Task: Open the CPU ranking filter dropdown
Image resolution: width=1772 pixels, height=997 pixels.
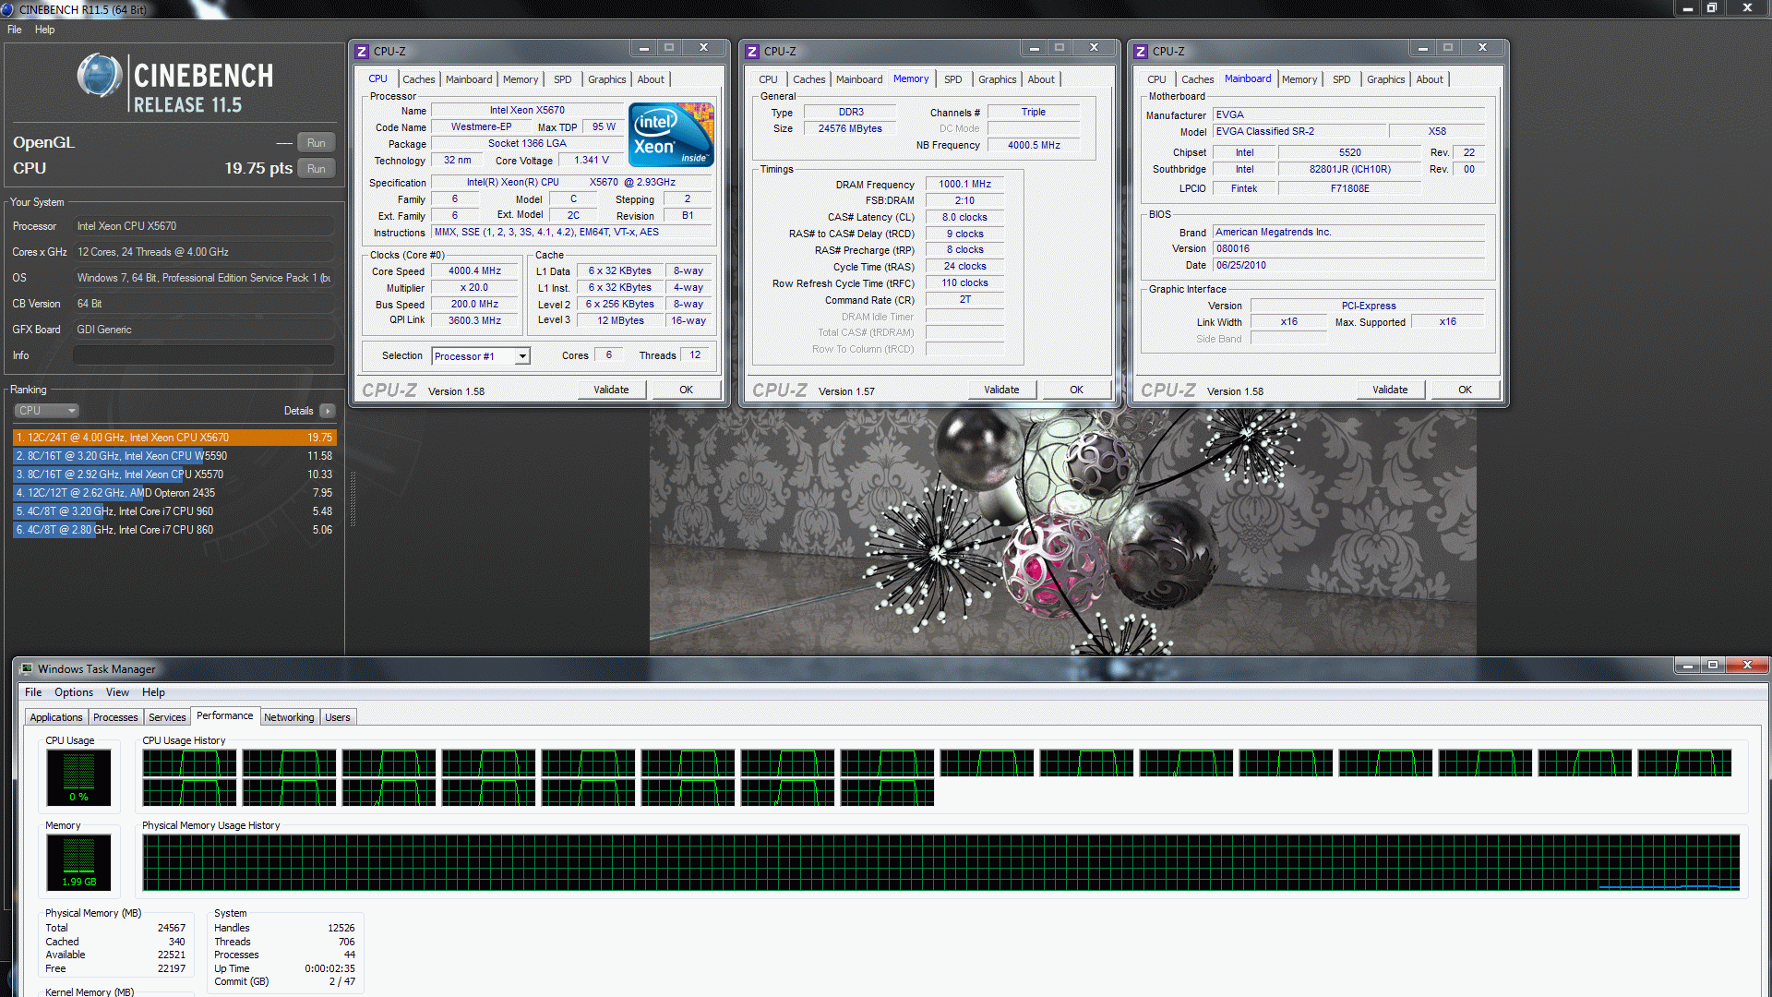Action: tap(46, 410)
